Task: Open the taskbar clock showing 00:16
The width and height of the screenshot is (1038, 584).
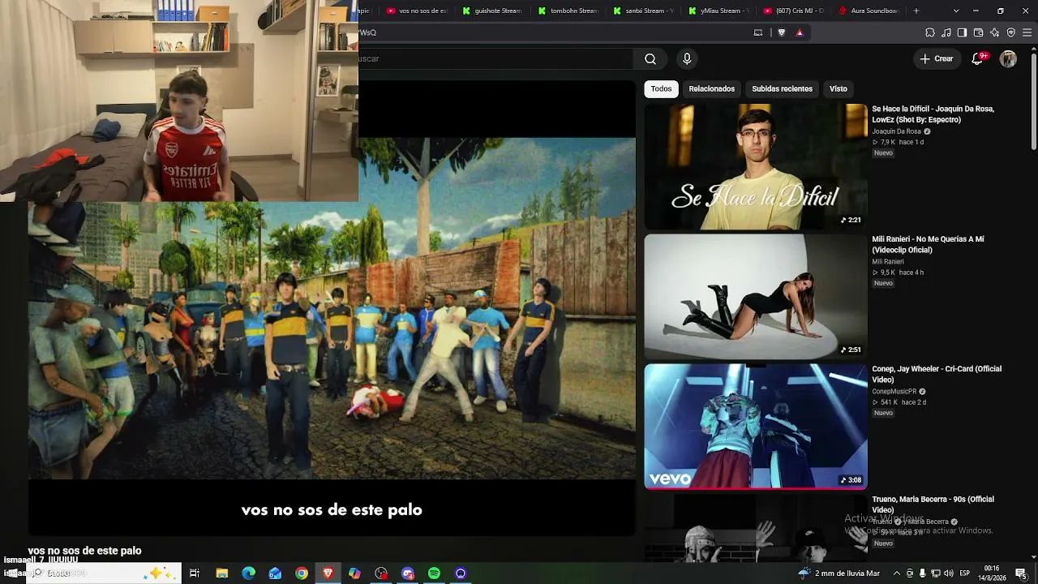Action: [992, 573]
